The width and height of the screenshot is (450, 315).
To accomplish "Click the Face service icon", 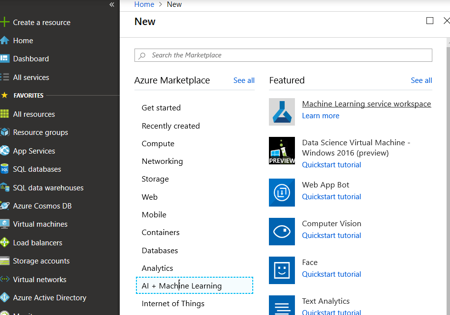I will tap(281, 270).
